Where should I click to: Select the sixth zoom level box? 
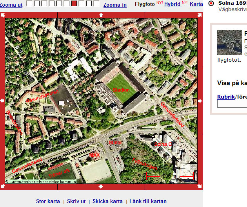[x=67, y=4]
